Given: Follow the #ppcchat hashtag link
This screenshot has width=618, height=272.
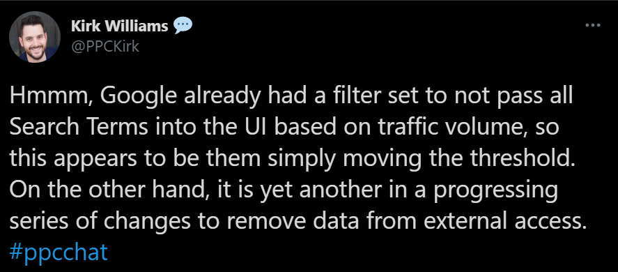Looking at the screenshot, I should click(x=59, y=252).
